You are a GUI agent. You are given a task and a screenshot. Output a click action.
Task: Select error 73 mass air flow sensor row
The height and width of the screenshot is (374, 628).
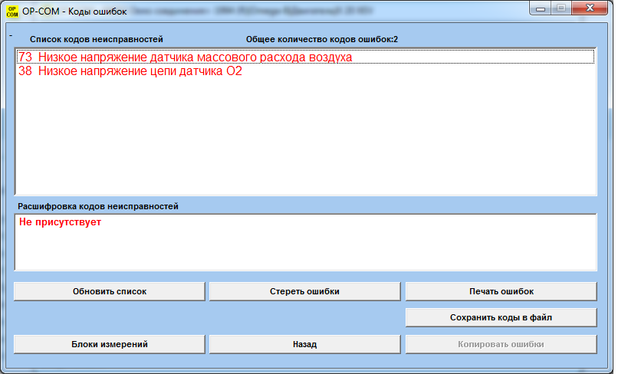coord(184,57)
